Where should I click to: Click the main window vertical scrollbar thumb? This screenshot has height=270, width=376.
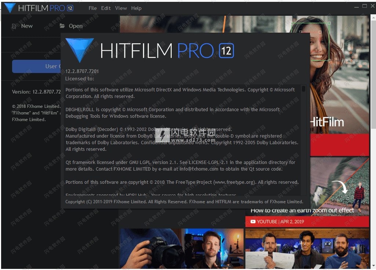tap(373, 74)
